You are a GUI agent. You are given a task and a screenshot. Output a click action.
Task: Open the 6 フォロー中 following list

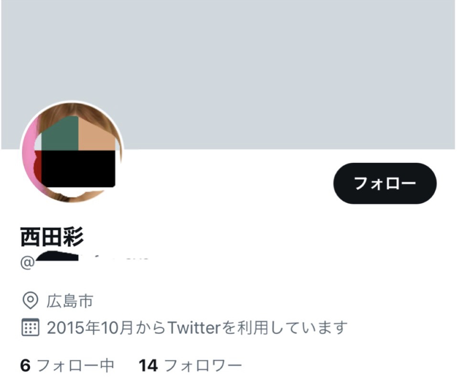click(x=67, y=365)
